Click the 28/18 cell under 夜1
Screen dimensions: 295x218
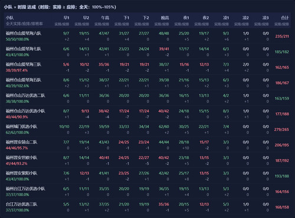pyautogui.click(x=184, y=142)
